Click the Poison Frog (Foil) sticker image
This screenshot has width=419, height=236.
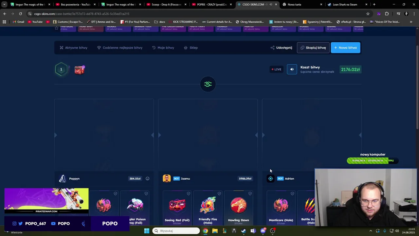(135, 205)
